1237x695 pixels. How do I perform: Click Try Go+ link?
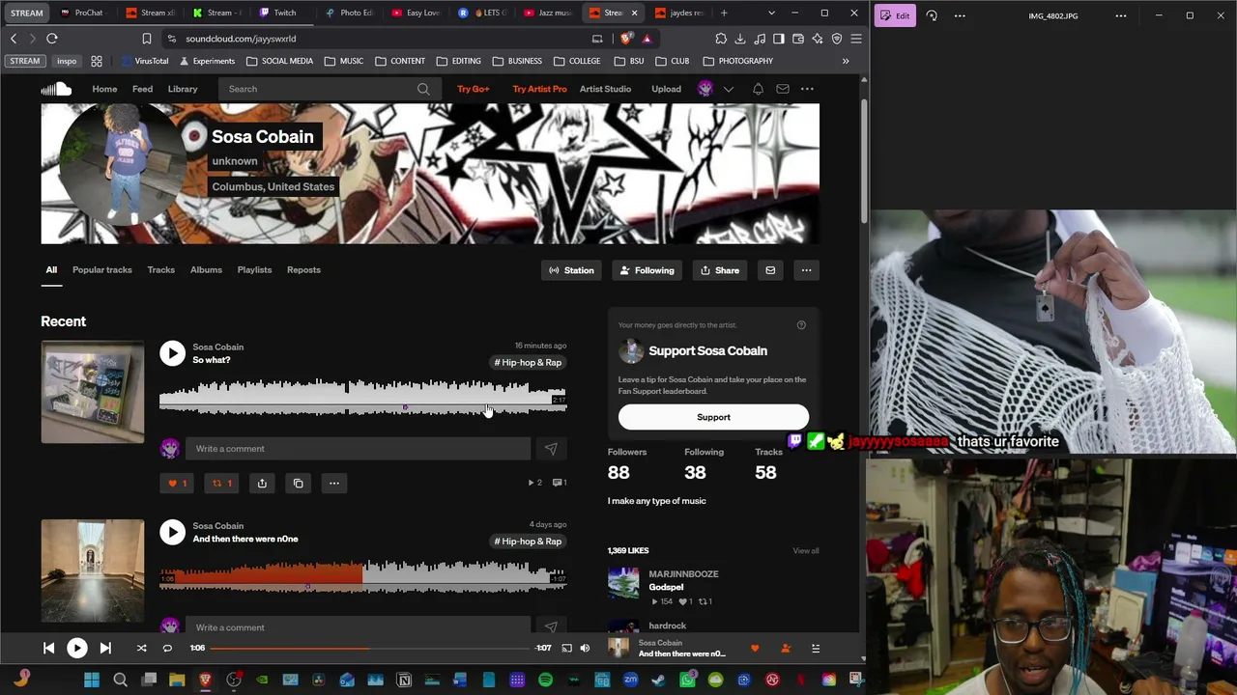474,89
